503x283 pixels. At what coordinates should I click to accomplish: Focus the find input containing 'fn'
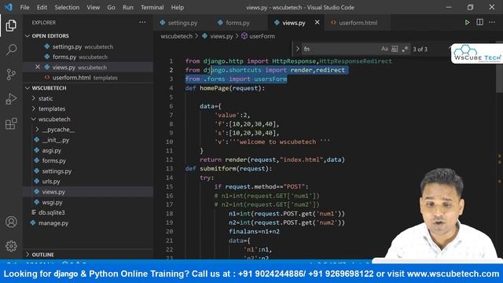tap(340, 49)
